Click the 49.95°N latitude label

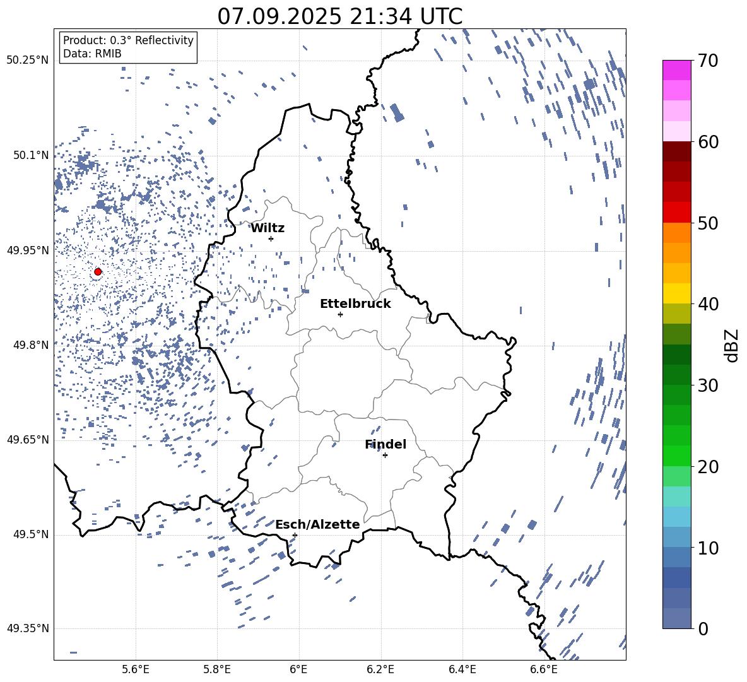28,250
